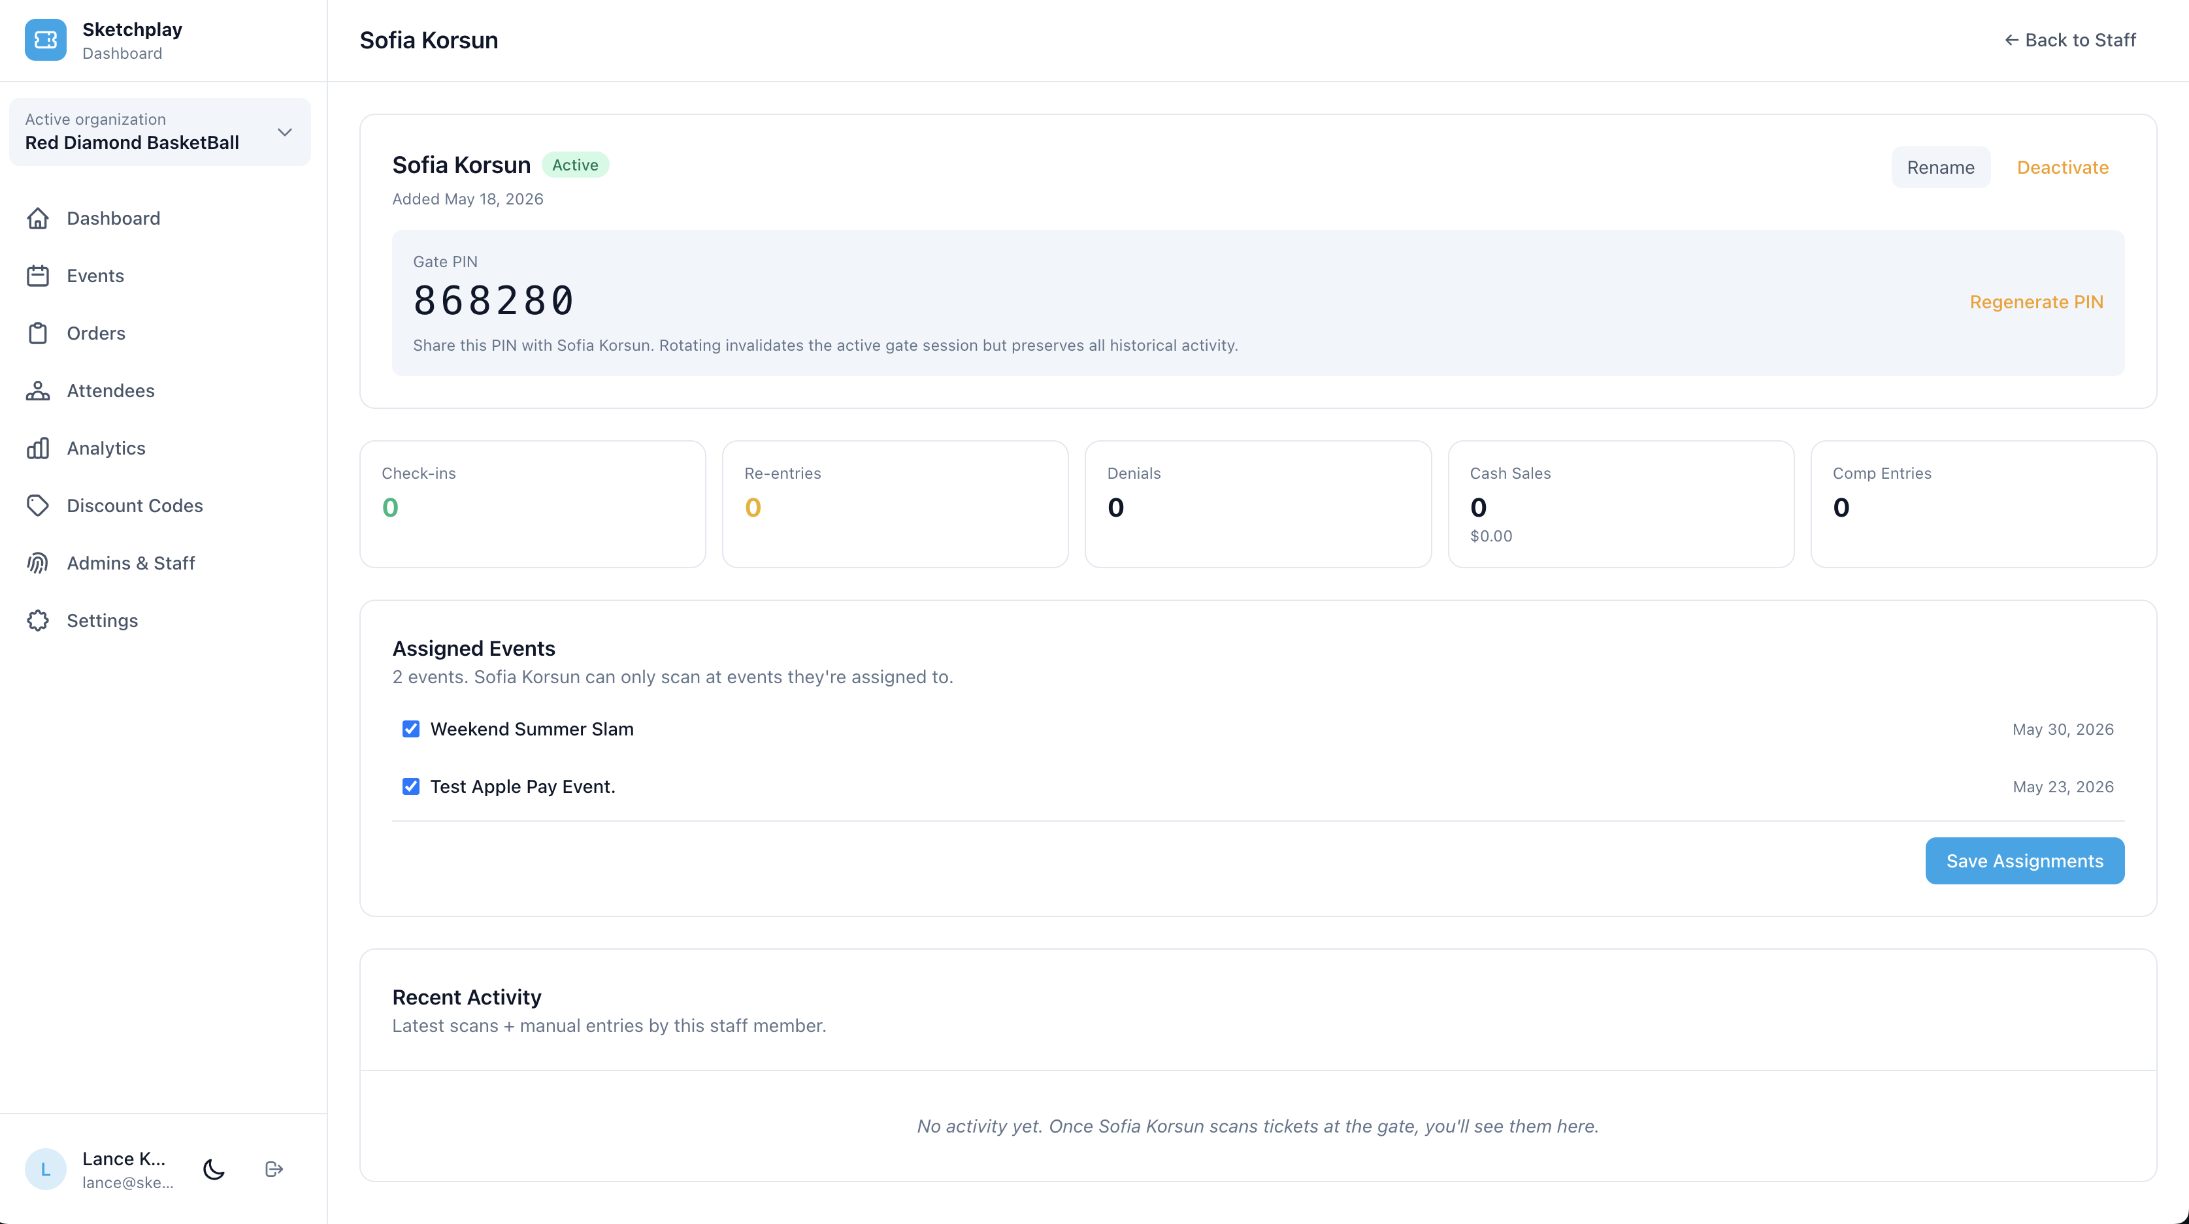Click the Comp Entries stat card

click(x=1983, y=504)
